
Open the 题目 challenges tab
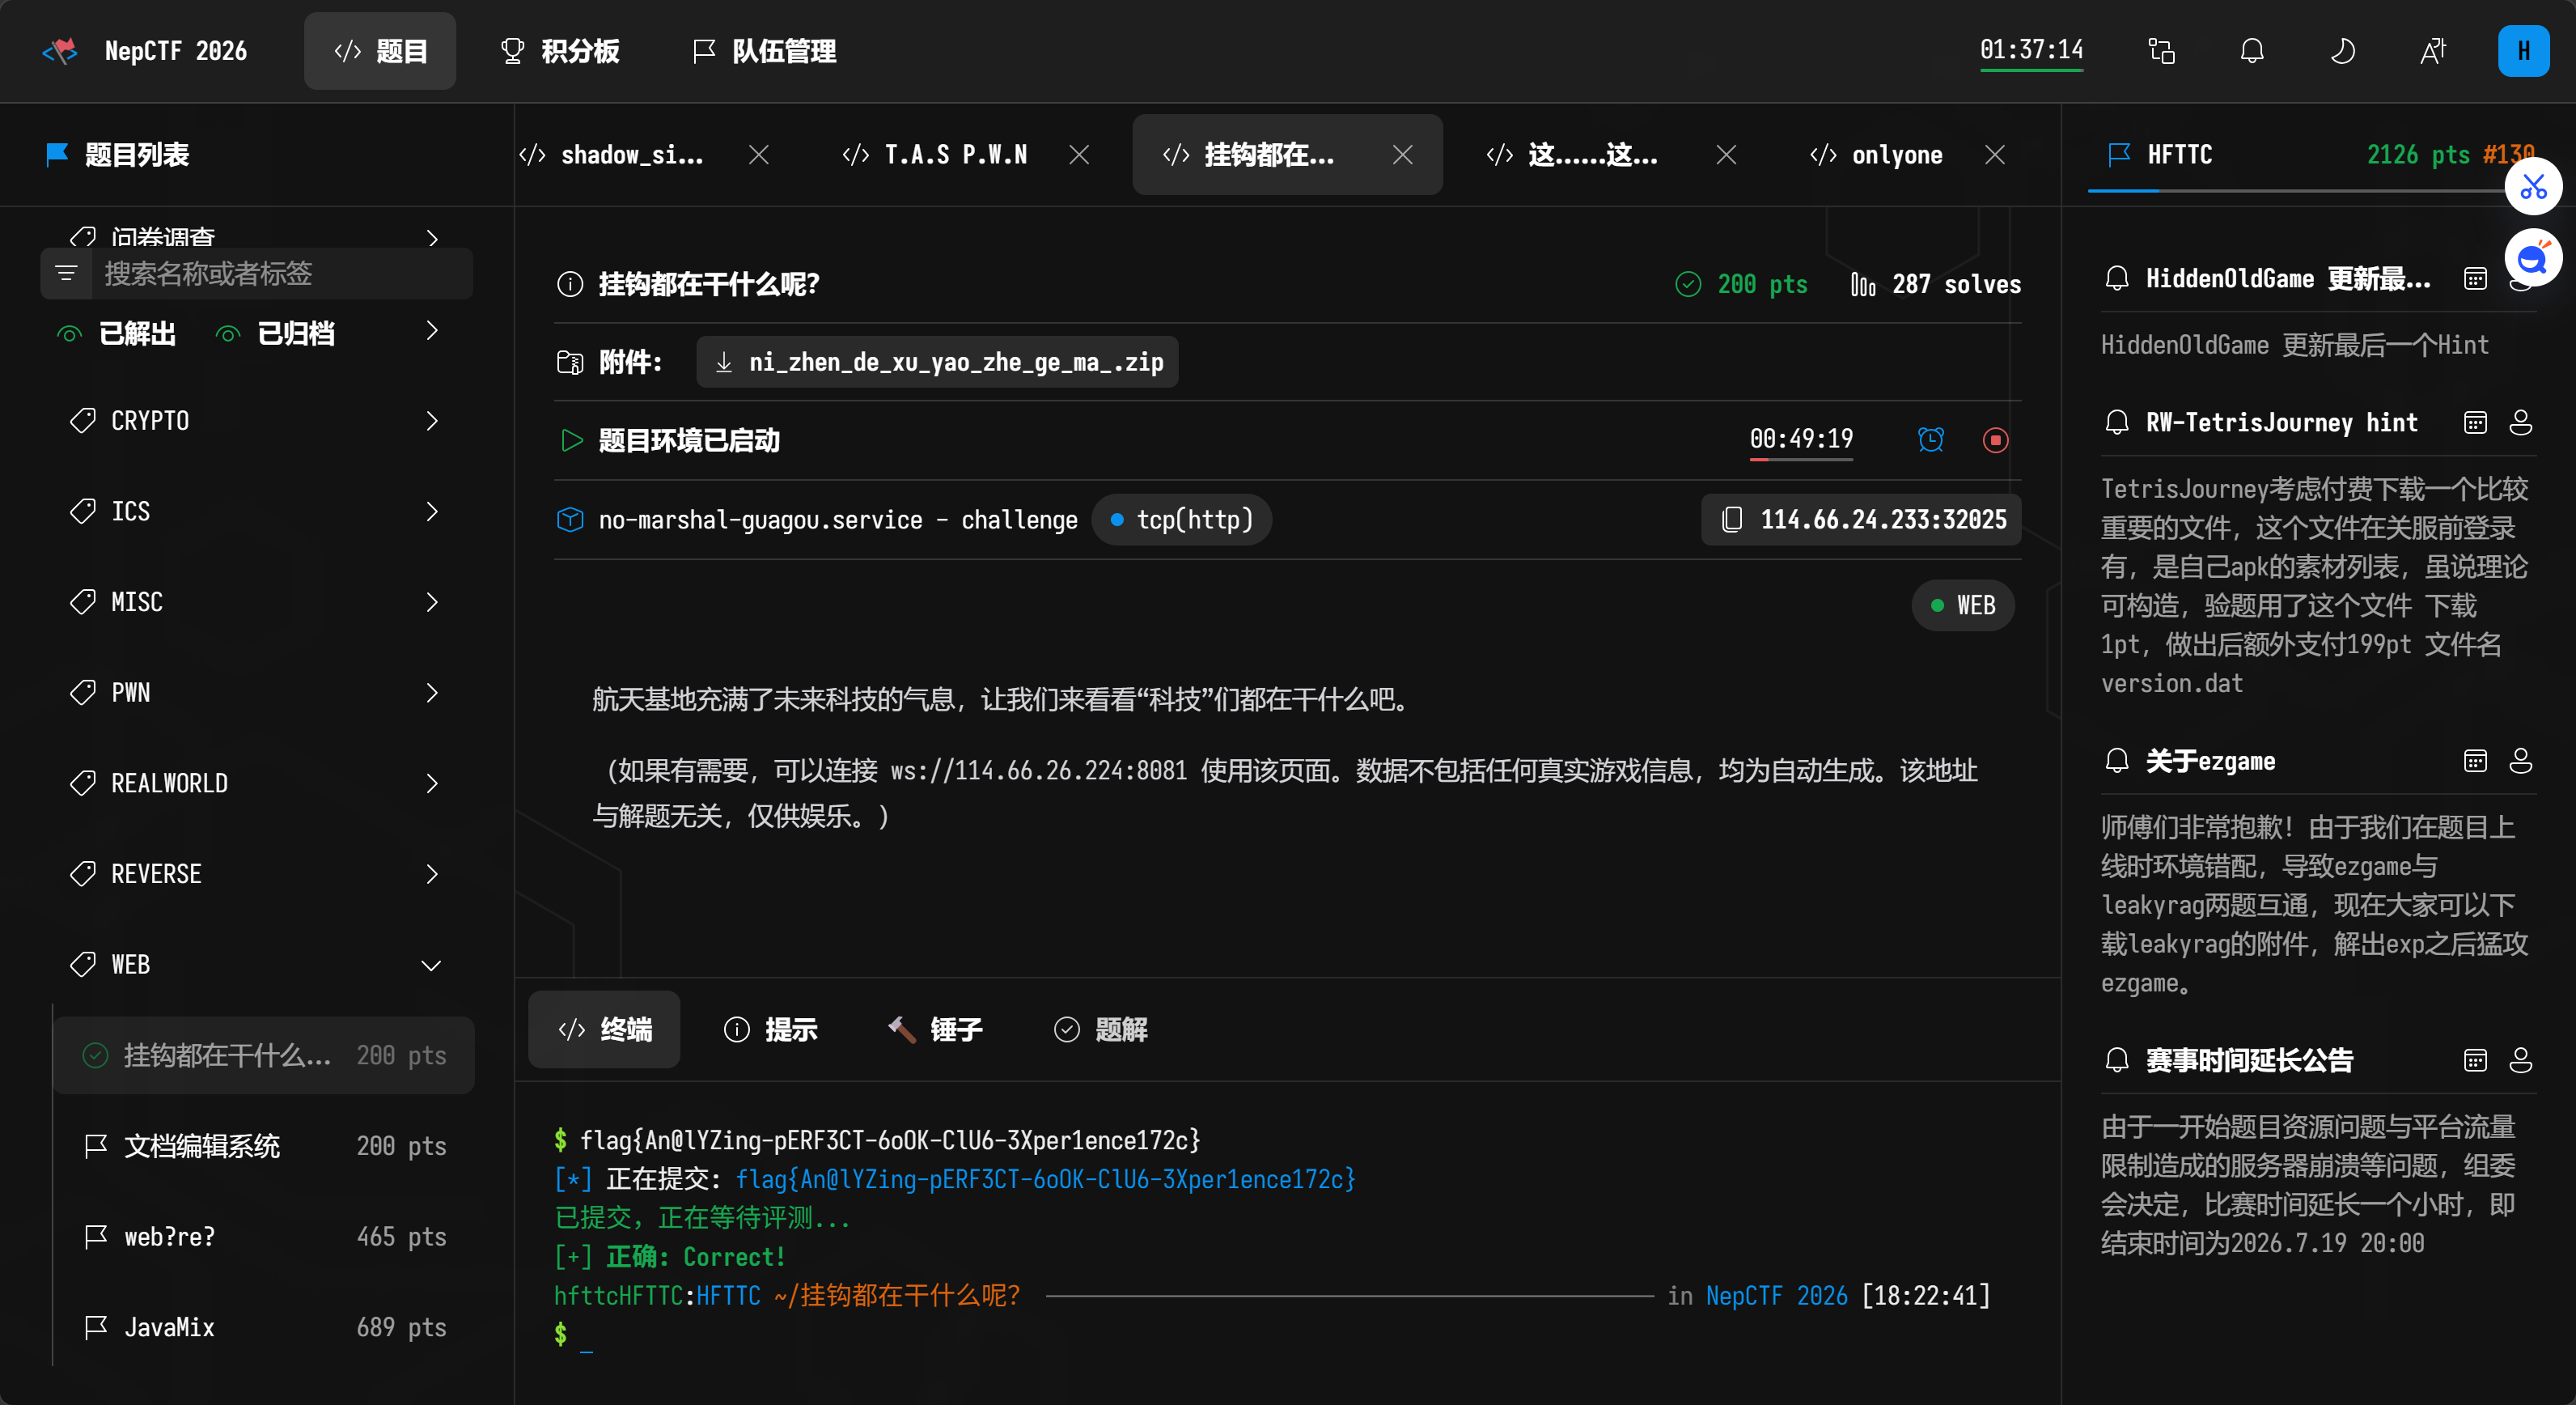click(x=380, y=51)
